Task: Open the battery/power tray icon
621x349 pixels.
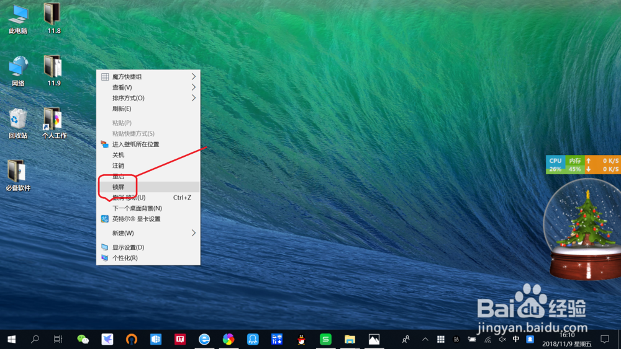Action: click(471, 339)
